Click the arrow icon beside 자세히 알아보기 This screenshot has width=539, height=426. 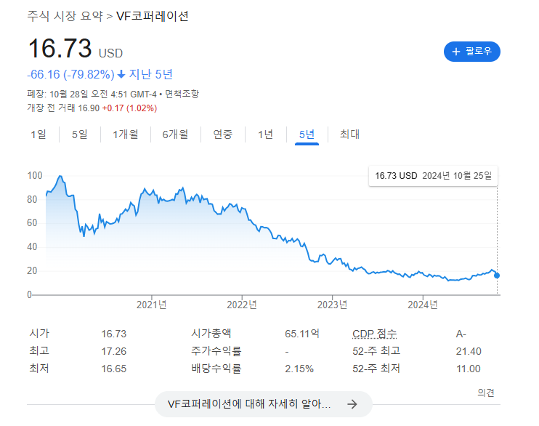pos(352,404)
